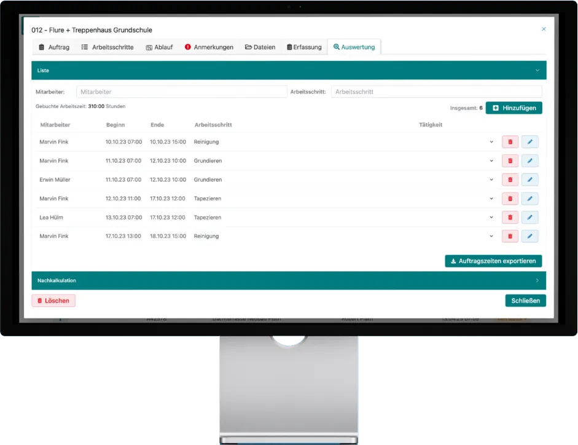The height and width of the screenshot is (445, 578).
Task: Collapse the Liste section header
Action: click(537, 71)
